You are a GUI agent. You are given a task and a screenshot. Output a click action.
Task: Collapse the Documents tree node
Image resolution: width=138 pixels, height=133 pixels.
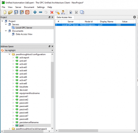[6, 31]
